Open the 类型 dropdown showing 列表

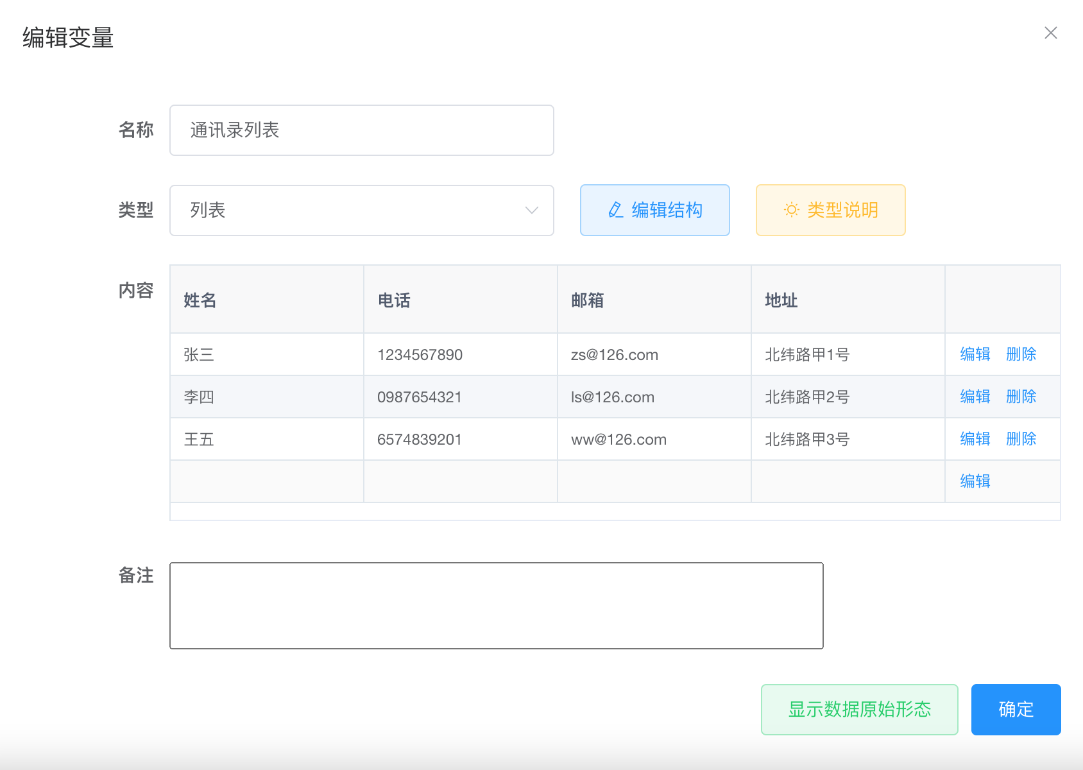(362, 210)
